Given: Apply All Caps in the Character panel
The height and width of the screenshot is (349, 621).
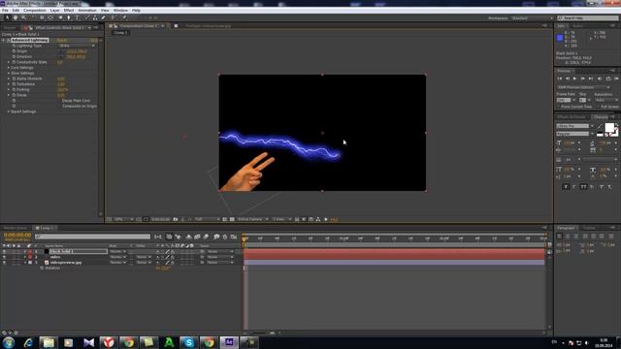Looking at the screenshot, I should point(583,187).
